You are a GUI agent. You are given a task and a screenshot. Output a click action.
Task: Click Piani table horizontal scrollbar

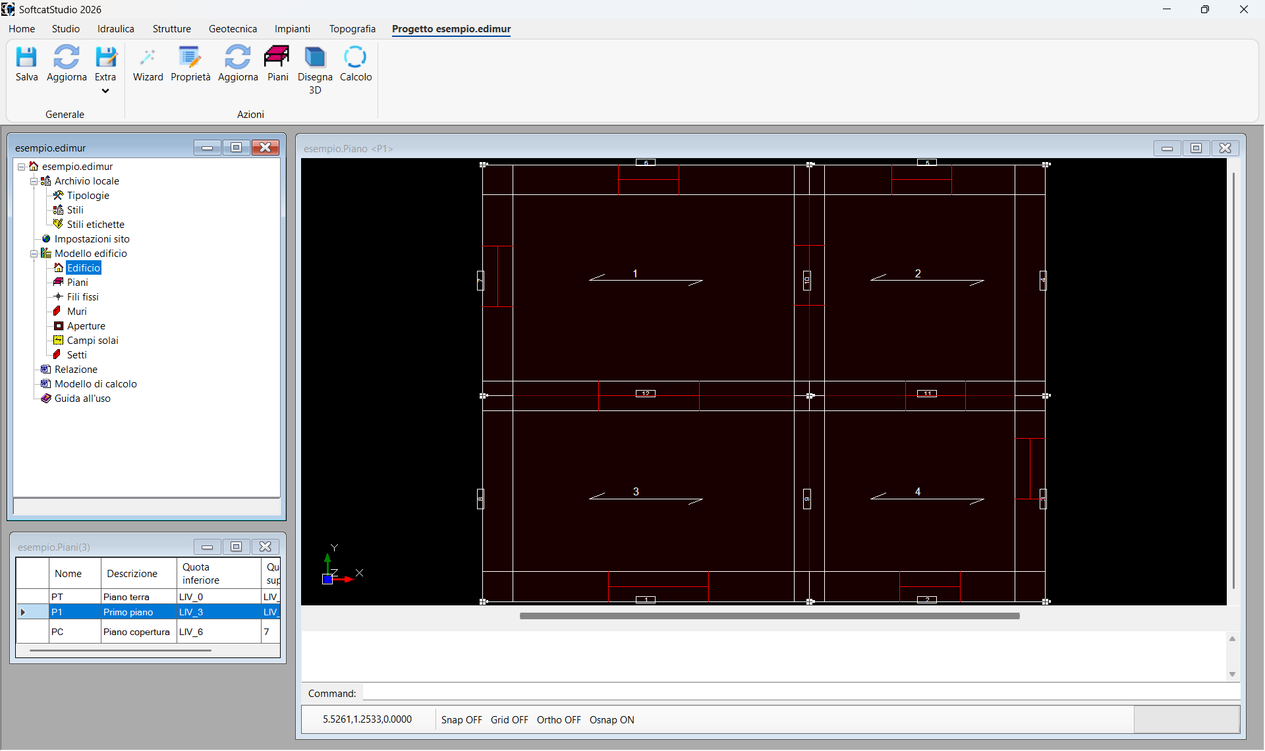point(121,650)
